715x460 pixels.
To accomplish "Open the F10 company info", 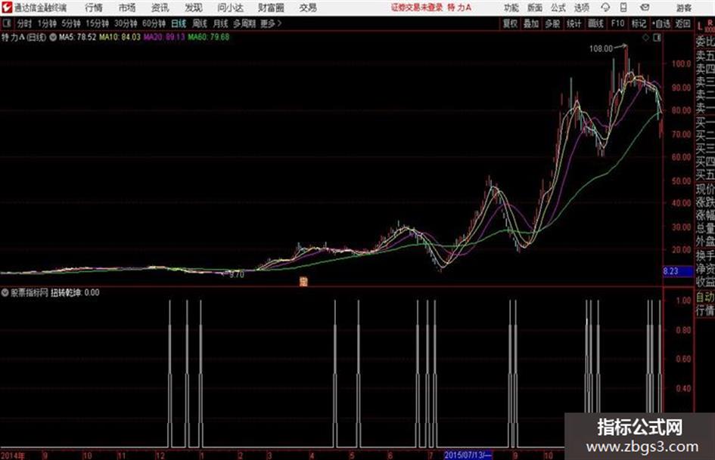I will pyautogui.click(x=618, y=23).
